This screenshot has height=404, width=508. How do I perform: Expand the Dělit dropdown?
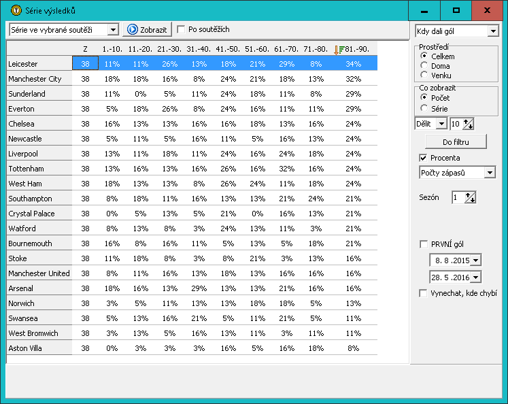tap(441, 124)
